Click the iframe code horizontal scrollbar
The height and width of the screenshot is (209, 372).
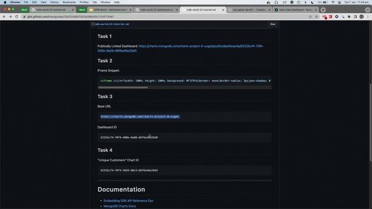click(123, 88)
